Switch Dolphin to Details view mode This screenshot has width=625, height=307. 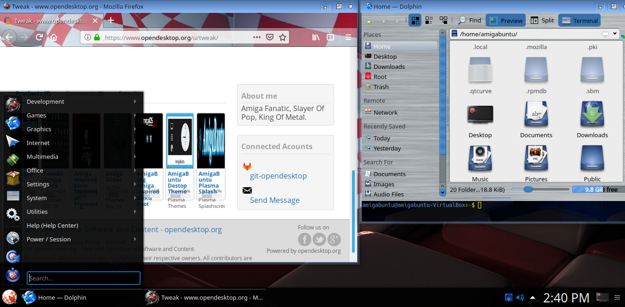click(x=443, y=20)
